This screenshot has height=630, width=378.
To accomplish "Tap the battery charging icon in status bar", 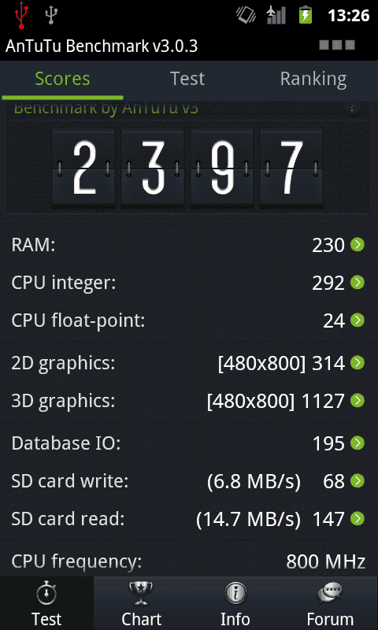I will 306,16.
